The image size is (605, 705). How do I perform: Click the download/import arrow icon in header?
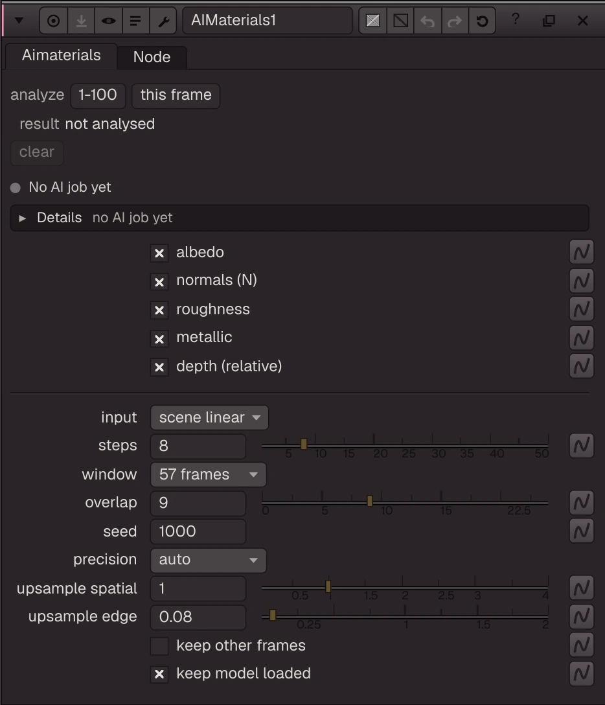82,21
